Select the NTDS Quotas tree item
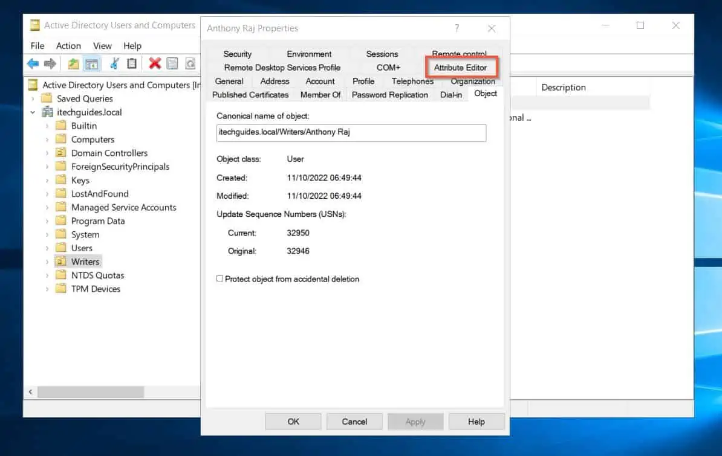Image resolution: width=722 pixels, height=456 pixels. [x=97, y=275]
